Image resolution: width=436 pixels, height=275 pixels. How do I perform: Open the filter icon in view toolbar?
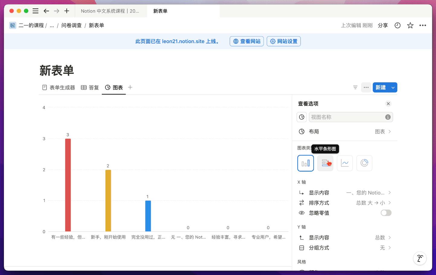coord(355,87)
